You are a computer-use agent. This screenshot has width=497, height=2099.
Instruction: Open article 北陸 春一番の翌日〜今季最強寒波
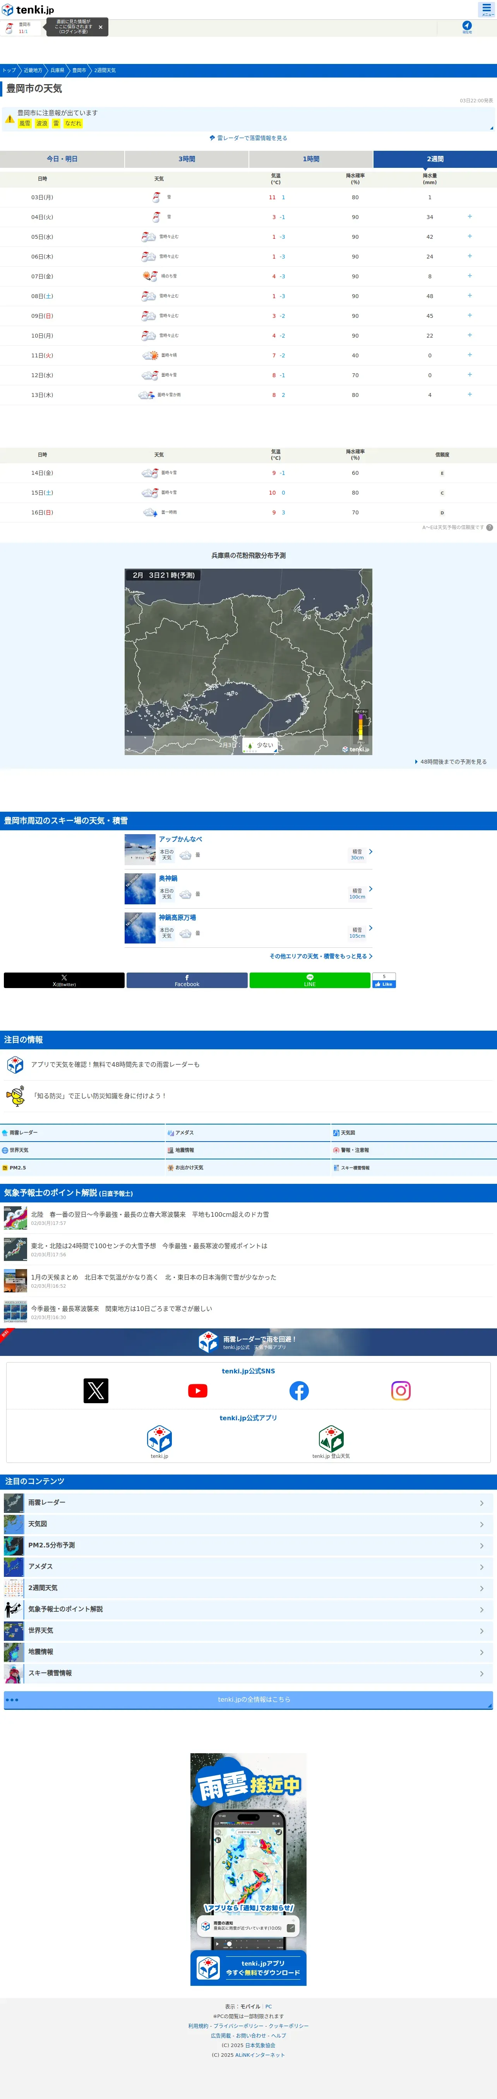(248, 1218)
